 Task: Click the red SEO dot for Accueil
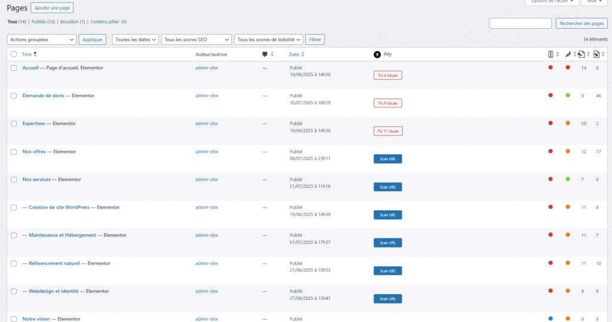(x=550, y=67)
